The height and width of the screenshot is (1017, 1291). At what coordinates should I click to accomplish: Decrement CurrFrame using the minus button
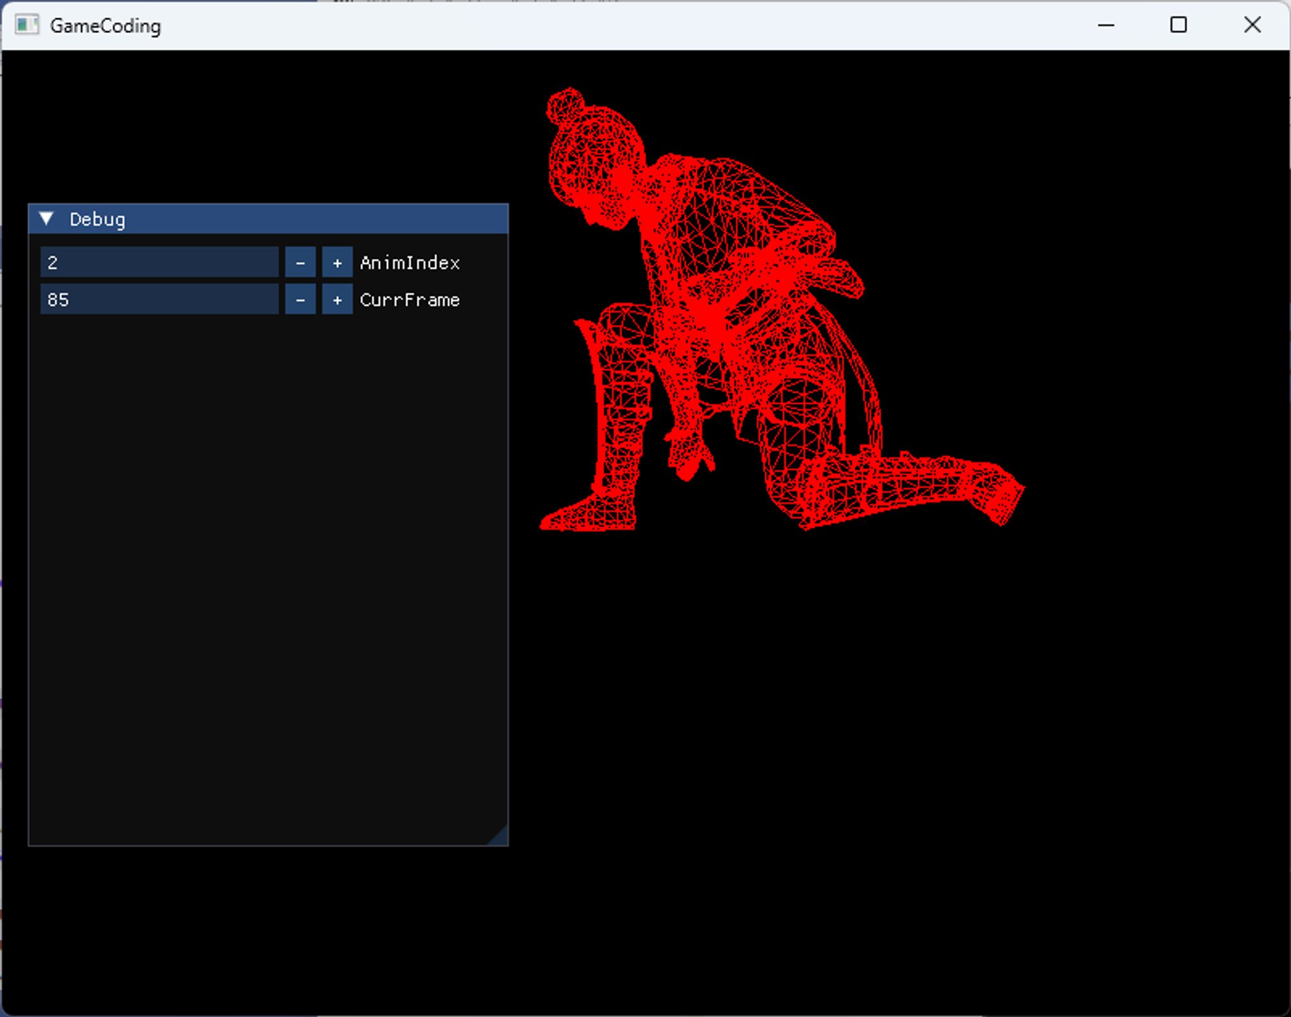300,300
